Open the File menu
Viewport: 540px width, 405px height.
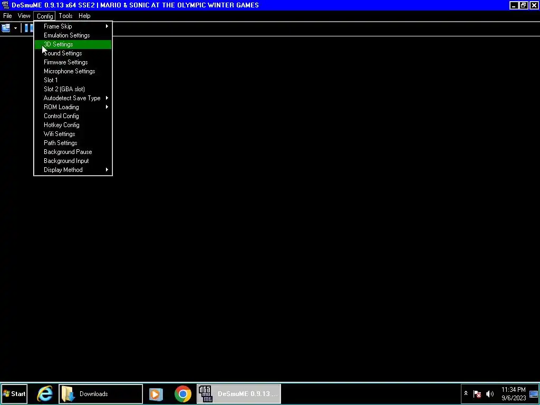[7, 16]
